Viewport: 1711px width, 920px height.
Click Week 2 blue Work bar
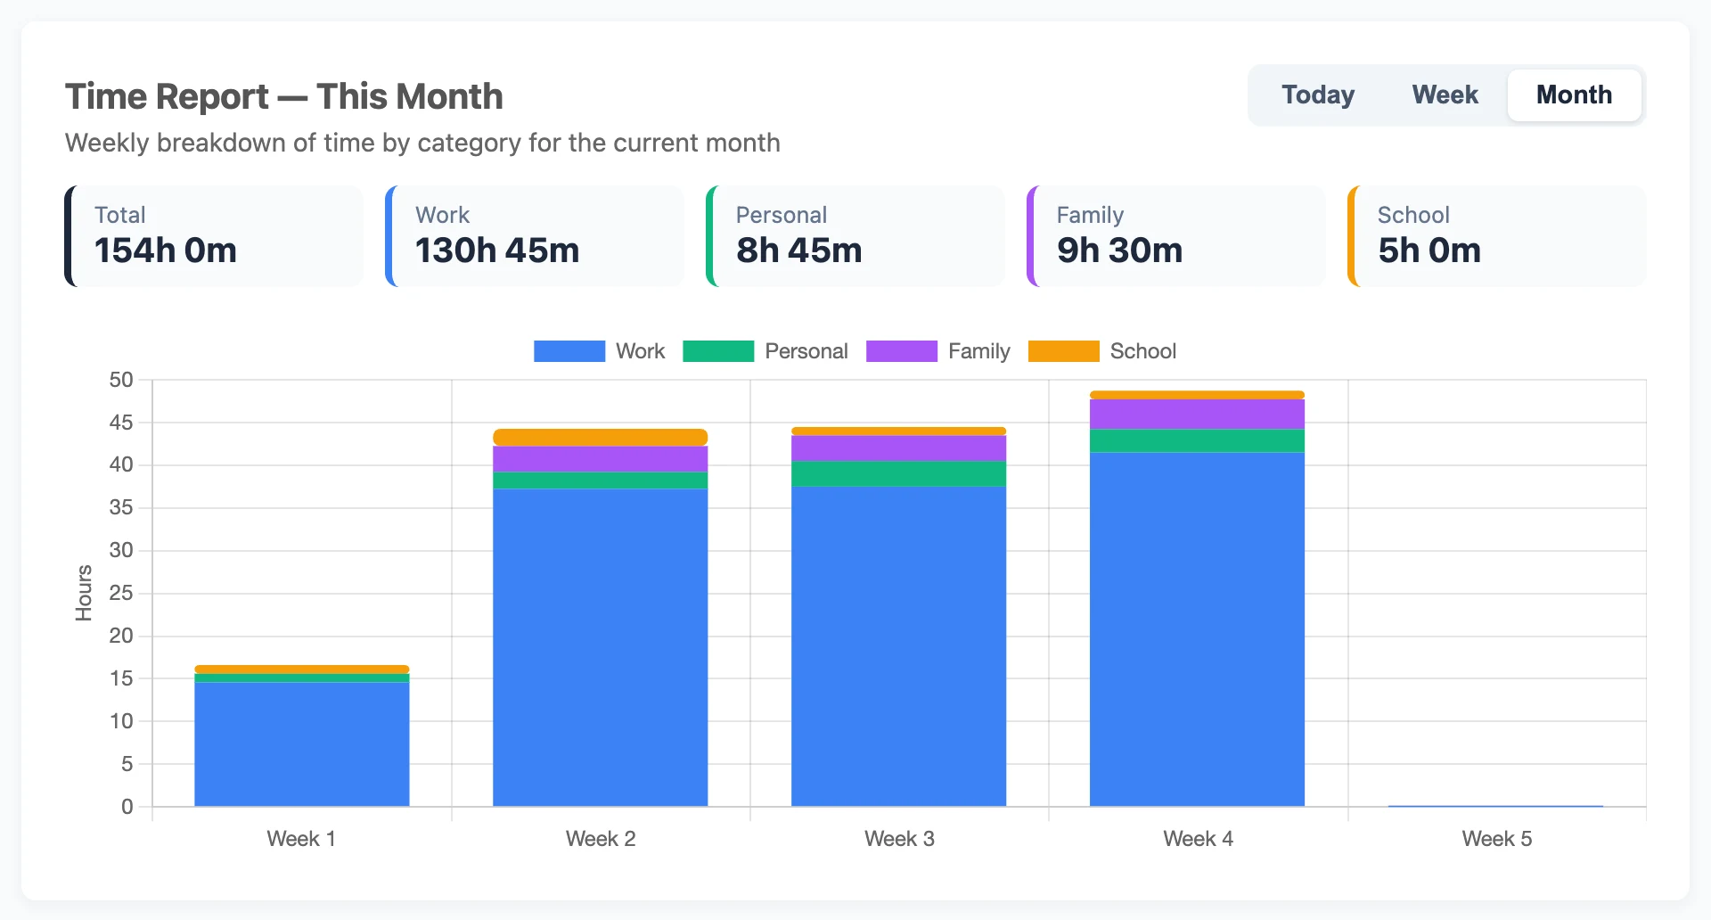tap(601, 647)
